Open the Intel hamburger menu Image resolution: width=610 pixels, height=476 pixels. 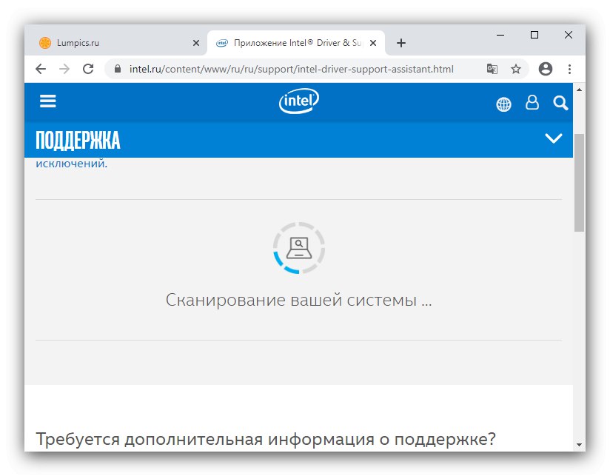point(48,101)
